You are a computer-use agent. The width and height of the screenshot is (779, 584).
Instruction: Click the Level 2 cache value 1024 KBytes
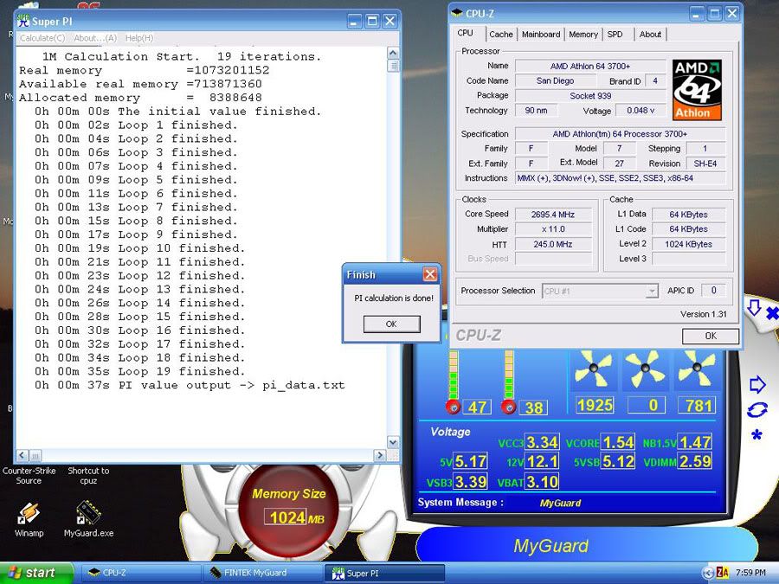pos(689,244)
